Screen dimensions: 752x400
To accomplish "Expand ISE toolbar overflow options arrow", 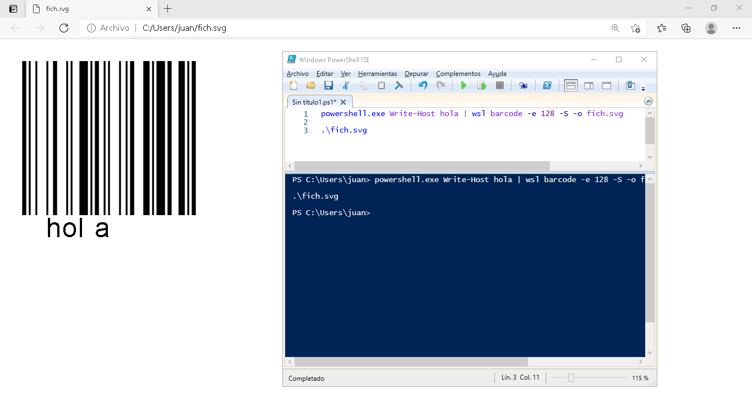I will (643, 88).
